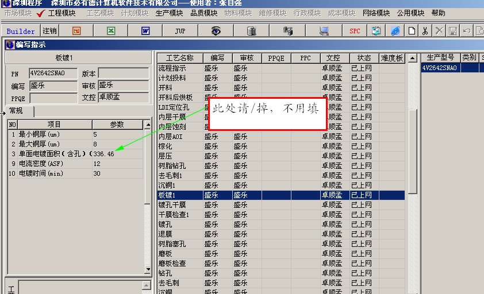
Task: Click the computer terminal icon in toolbar
Action: 324,31
